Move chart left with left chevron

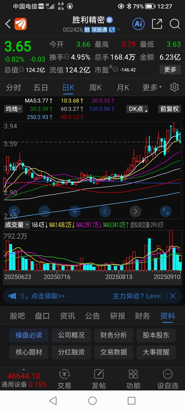pos(105,211)
